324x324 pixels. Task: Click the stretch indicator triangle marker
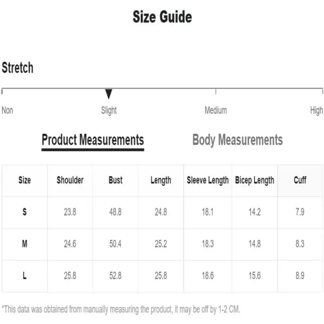point(109,94)
